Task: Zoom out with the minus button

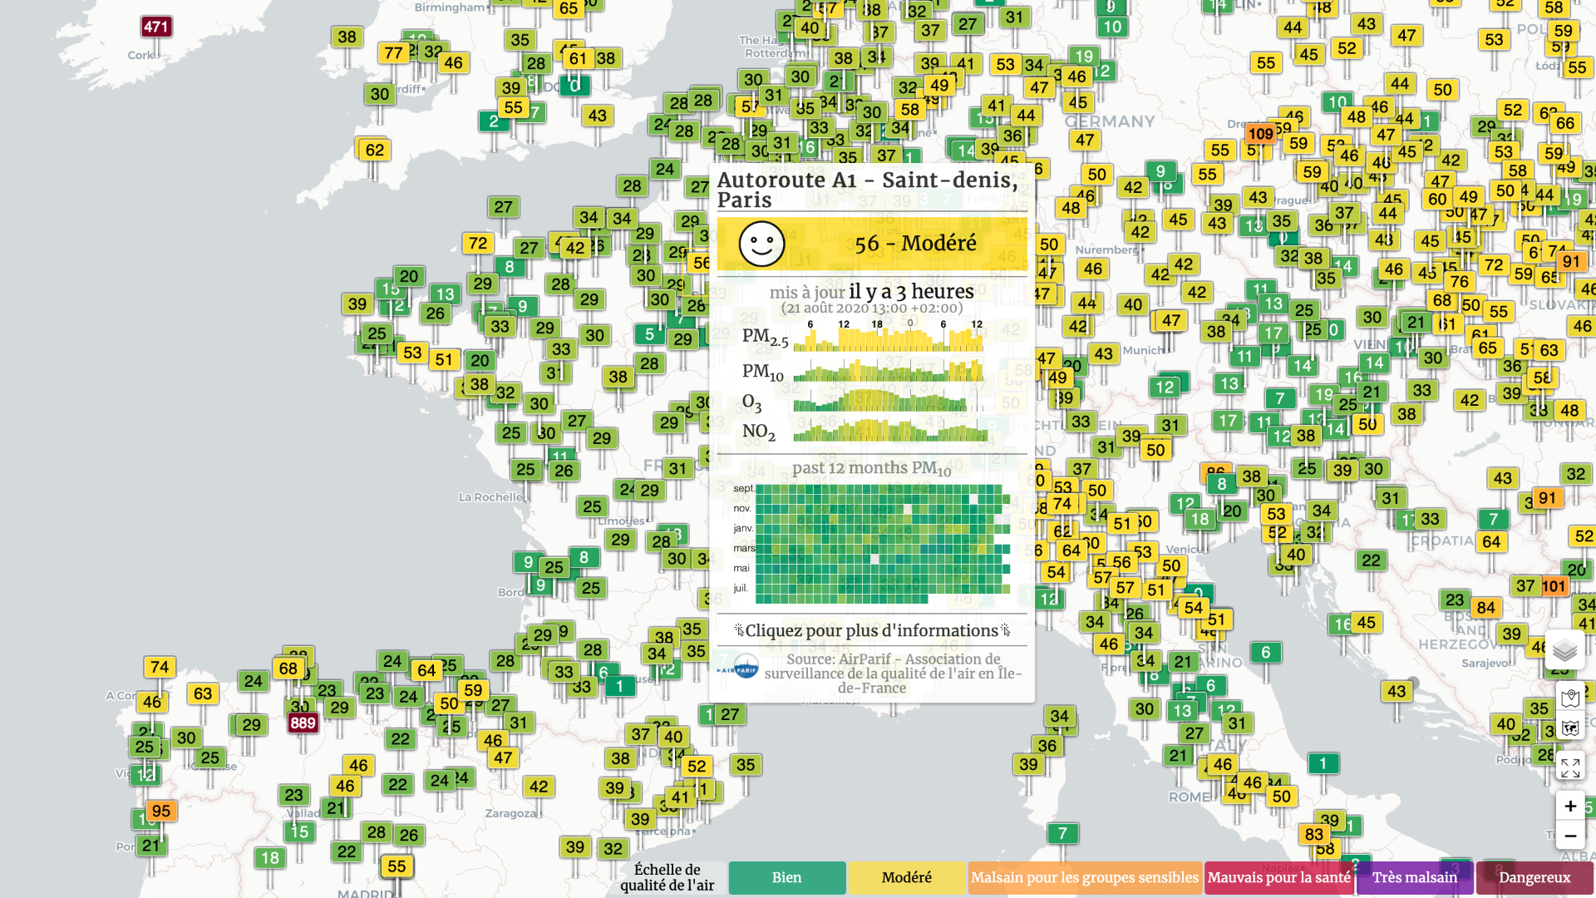Action: click(x=1570, y=836)
